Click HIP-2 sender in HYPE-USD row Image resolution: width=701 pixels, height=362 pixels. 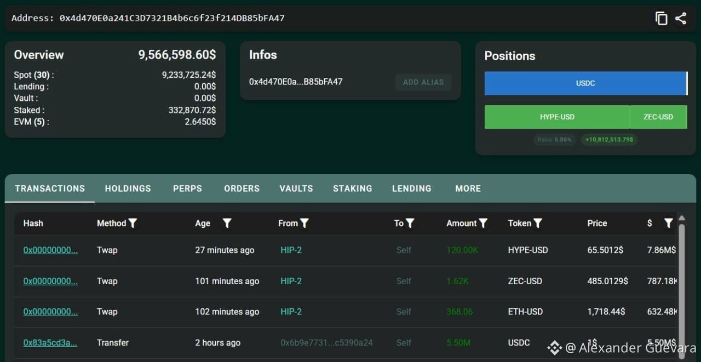coord(291,250)
